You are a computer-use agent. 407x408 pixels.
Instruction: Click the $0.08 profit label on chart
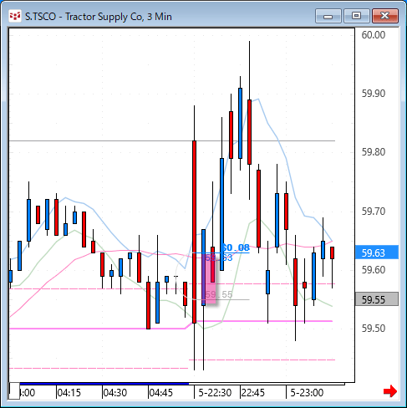coord(236,247)
